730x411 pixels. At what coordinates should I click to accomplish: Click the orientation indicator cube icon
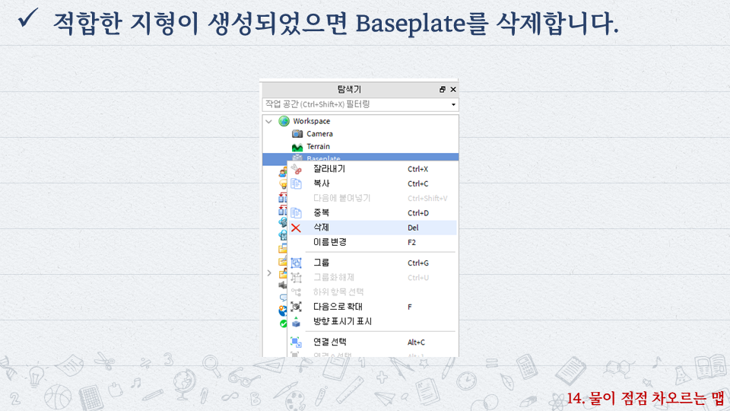[x=296, y=321]
